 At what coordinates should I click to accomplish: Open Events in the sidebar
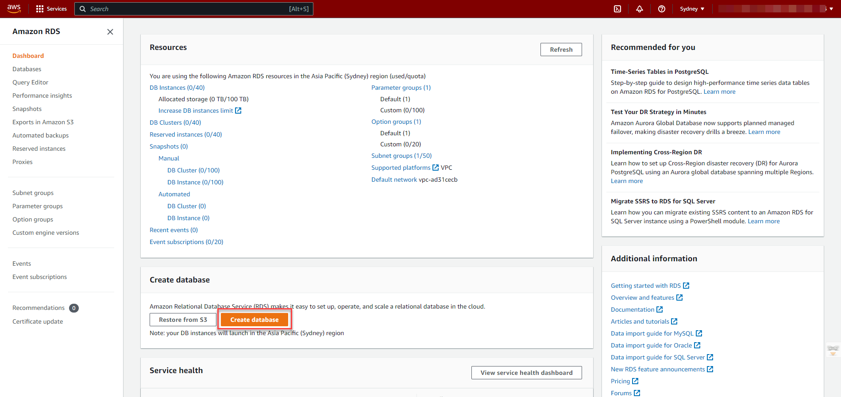tap(22, 263)
